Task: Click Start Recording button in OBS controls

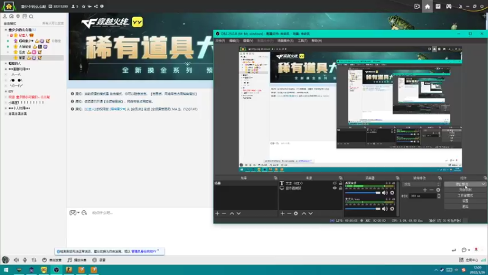Action: tap(465, 190)
